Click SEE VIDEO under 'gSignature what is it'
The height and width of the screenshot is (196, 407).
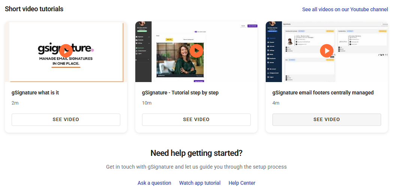click(66, 120)
